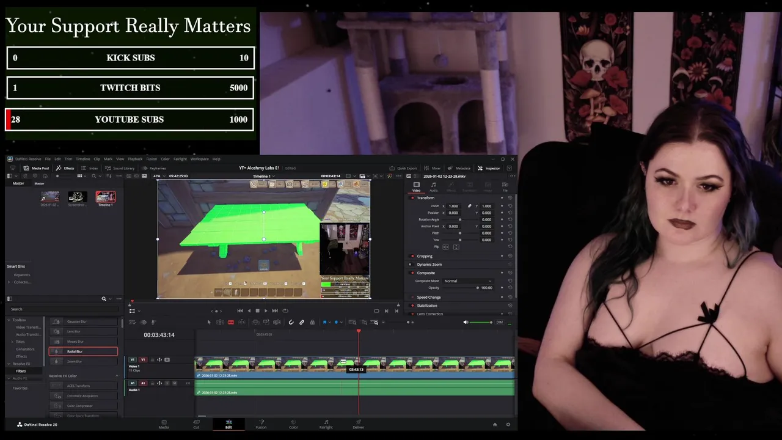
Task: Click the blue Flag icon
Action: (324, 322)
